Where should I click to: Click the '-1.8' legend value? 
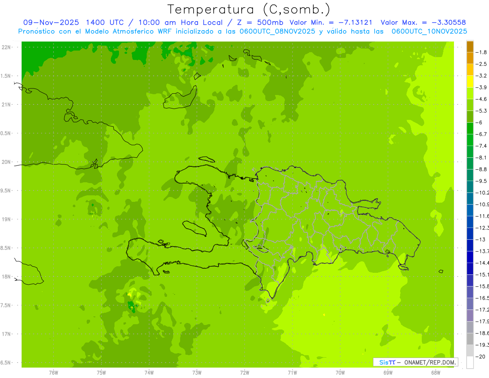[x=482, y=52]
